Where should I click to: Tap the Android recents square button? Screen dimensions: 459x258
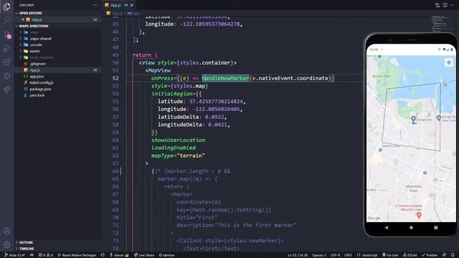pos(435,227)
